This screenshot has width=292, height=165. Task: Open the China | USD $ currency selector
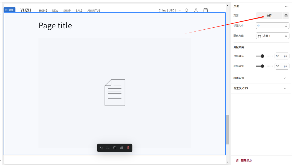(170, 11)
